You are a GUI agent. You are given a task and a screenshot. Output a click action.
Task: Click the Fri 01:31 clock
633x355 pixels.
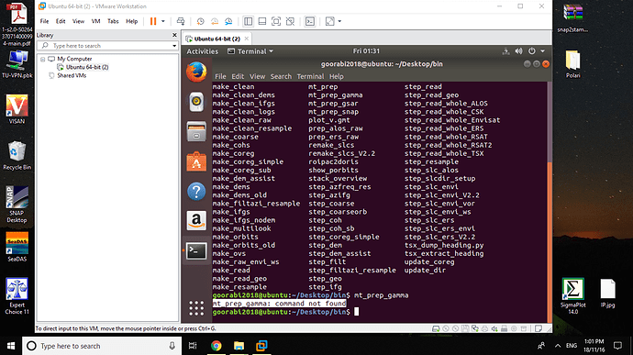[366, 50]
